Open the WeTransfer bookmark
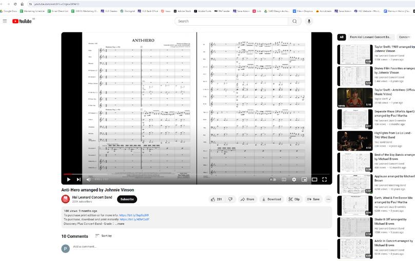This screenshot has width=415, height=261. (222, 11)
